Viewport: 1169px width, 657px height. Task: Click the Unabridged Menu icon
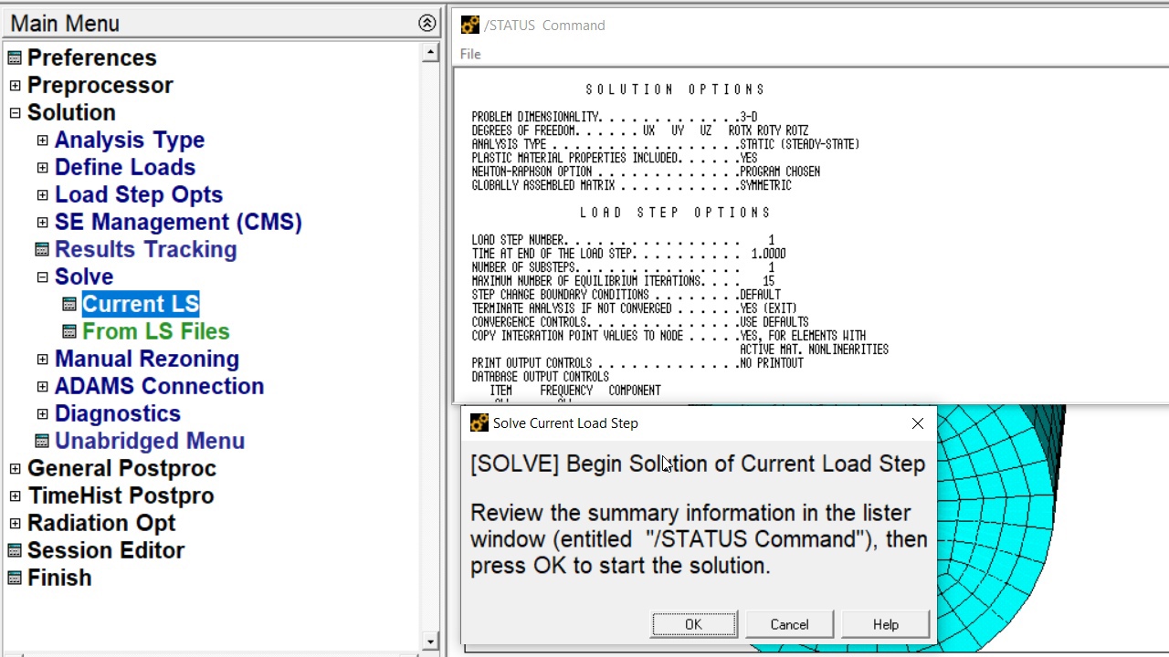click(42, 442)
